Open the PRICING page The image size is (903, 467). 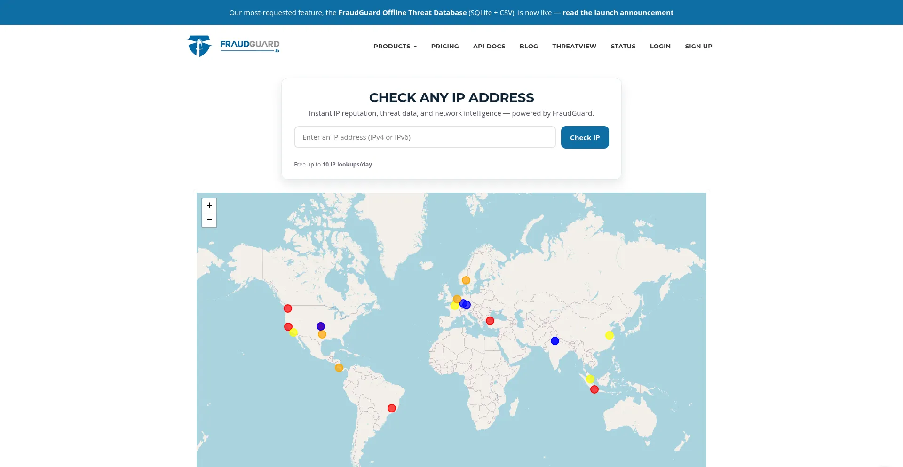444,46
